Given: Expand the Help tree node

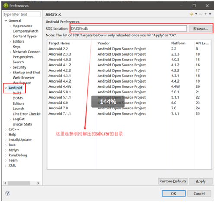Looking at the screenshot, I should [6, 135].
